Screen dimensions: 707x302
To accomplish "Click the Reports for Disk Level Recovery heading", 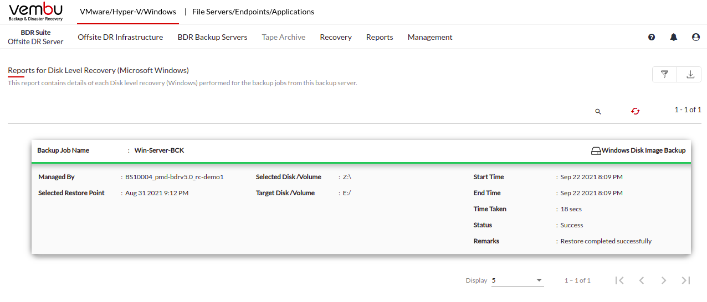I will pyautogui.click(x=98, y=70).
